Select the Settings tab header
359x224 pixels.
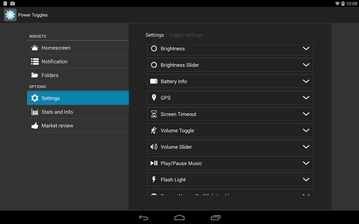pos(154,35)
